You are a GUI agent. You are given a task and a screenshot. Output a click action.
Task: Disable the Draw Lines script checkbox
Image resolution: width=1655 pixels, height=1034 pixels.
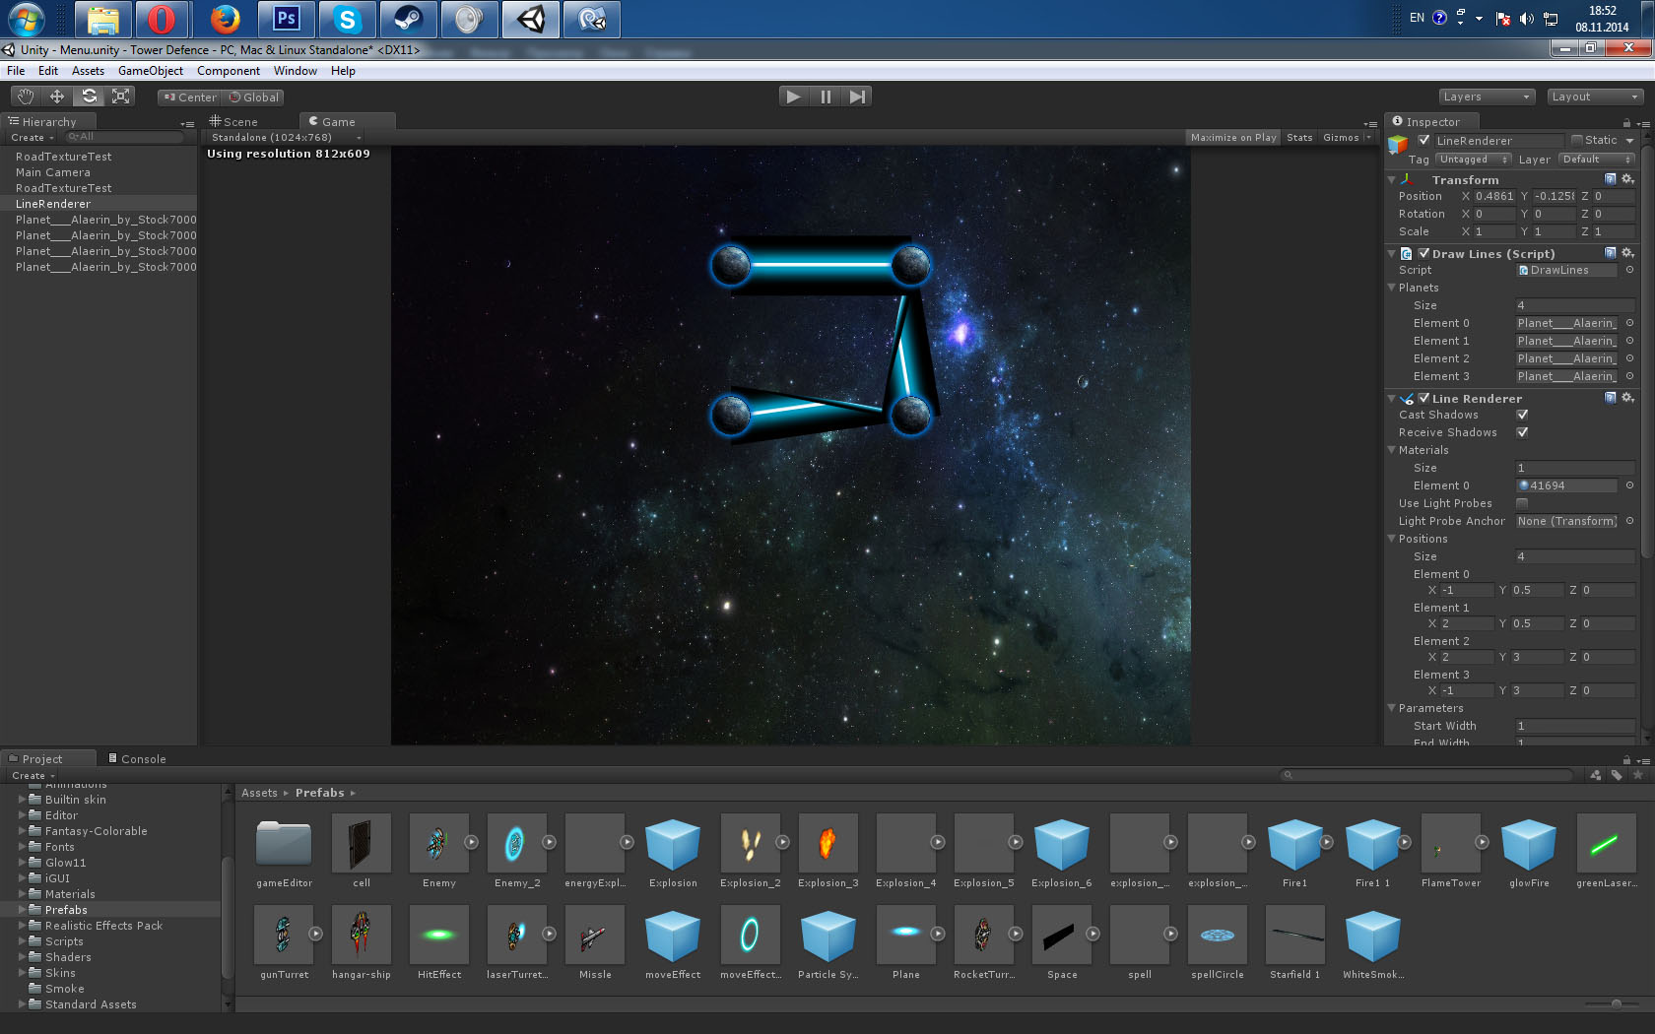pos(1423,253)
